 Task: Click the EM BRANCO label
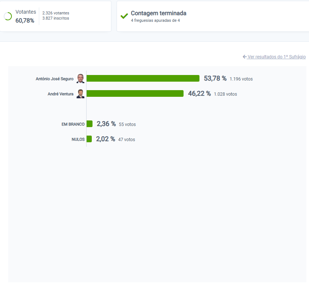[x=73, y=124]
